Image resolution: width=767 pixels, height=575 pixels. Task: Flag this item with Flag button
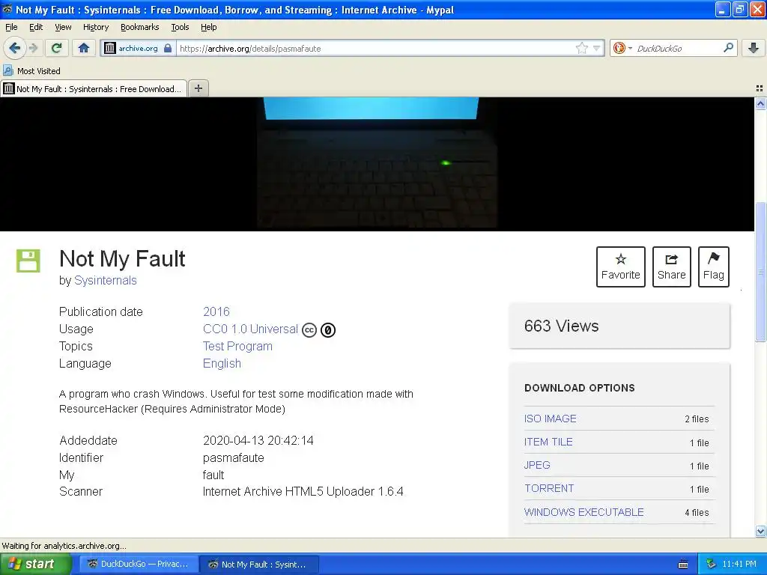pos(713,267)
